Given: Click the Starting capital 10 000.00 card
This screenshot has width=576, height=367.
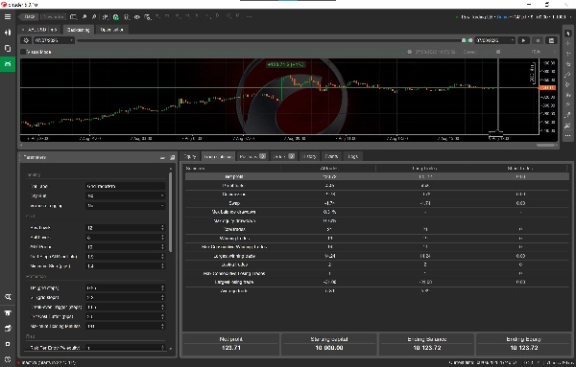Looking at the screenshot, I should [x=329, y=344].
